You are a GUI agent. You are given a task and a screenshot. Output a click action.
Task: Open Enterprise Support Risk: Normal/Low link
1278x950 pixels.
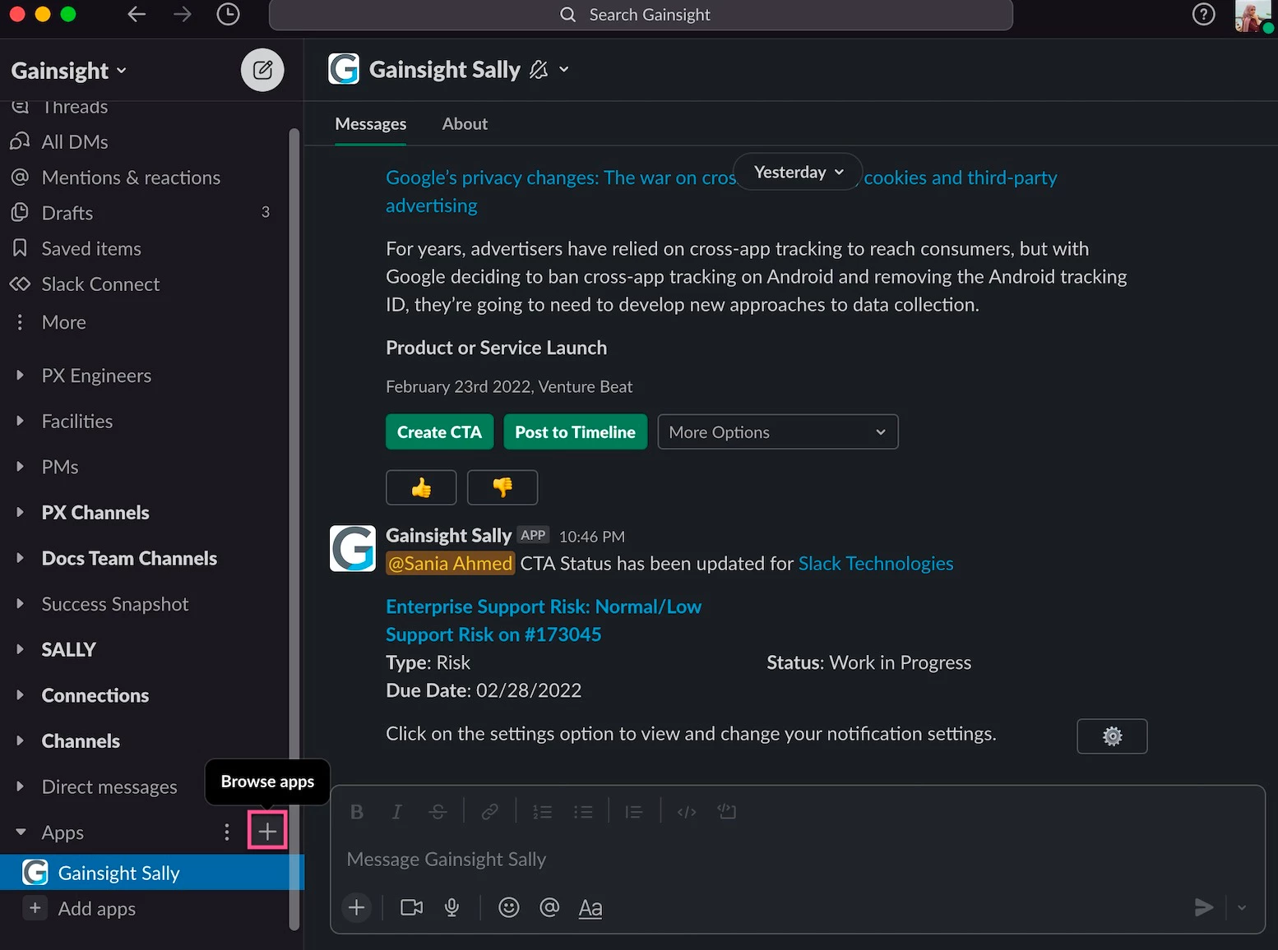[x=544, y=606]
